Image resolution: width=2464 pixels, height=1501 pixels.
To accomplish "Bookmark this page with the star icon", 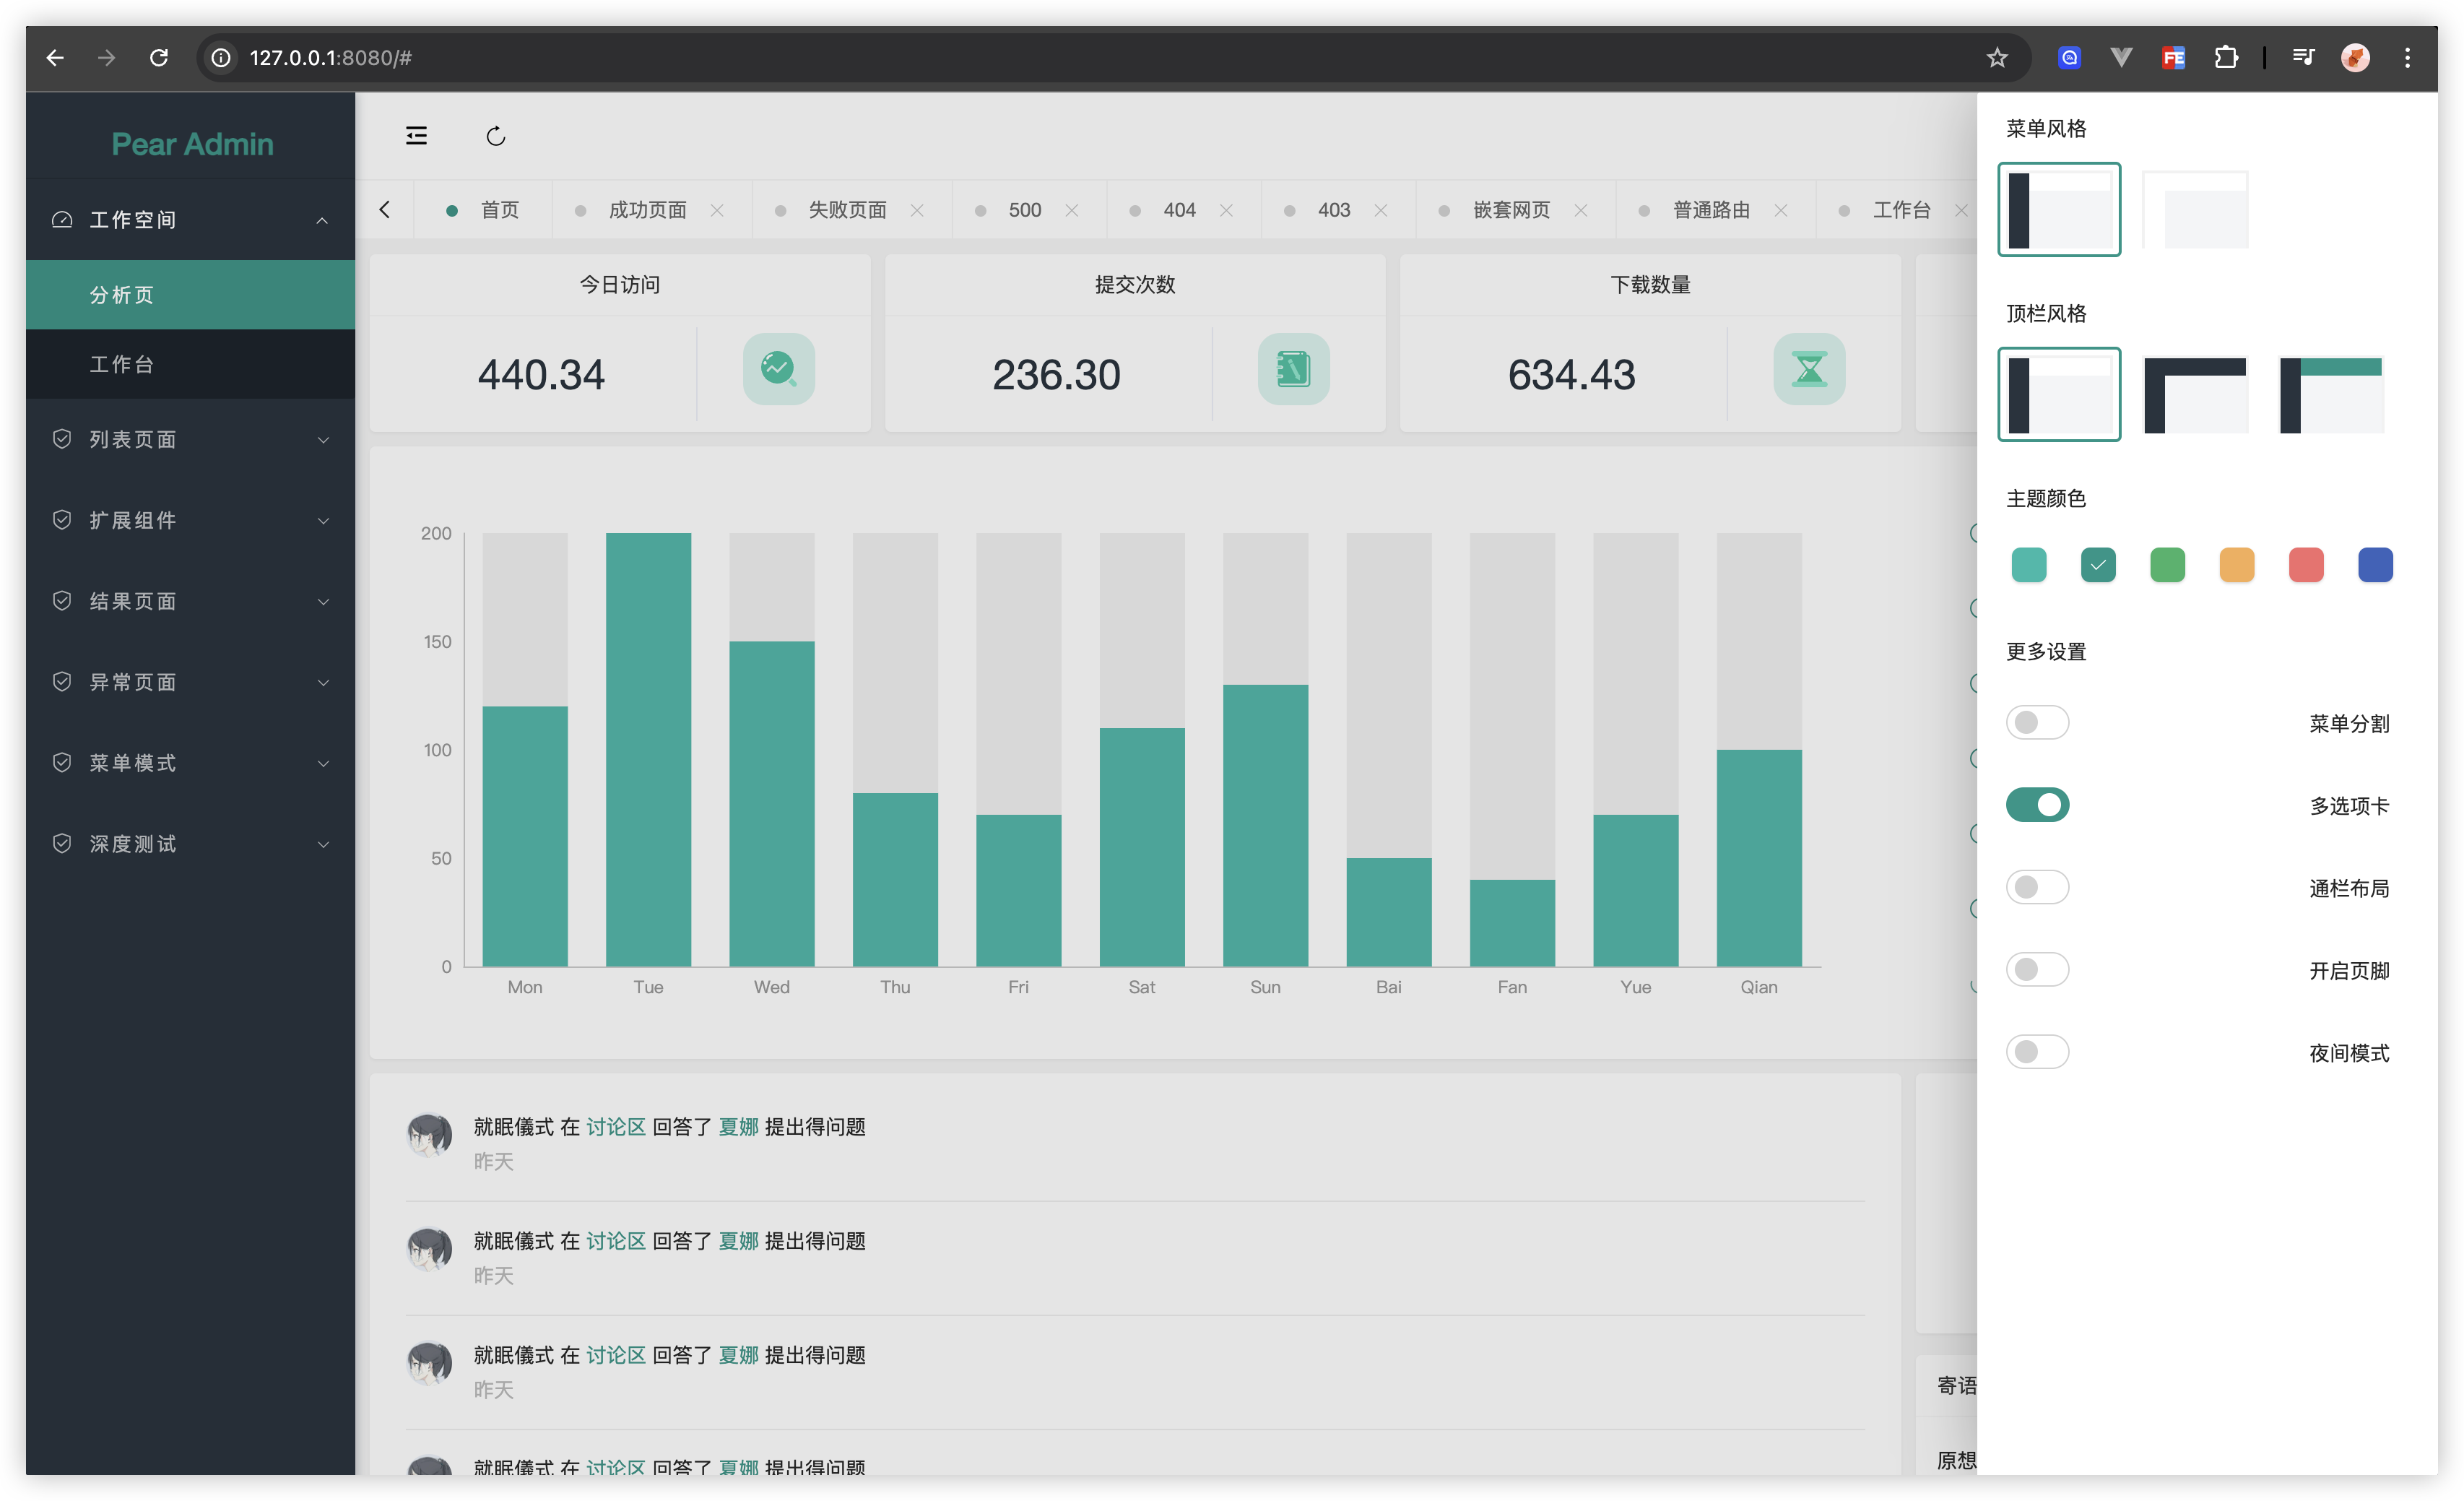I will point(1996,58).
